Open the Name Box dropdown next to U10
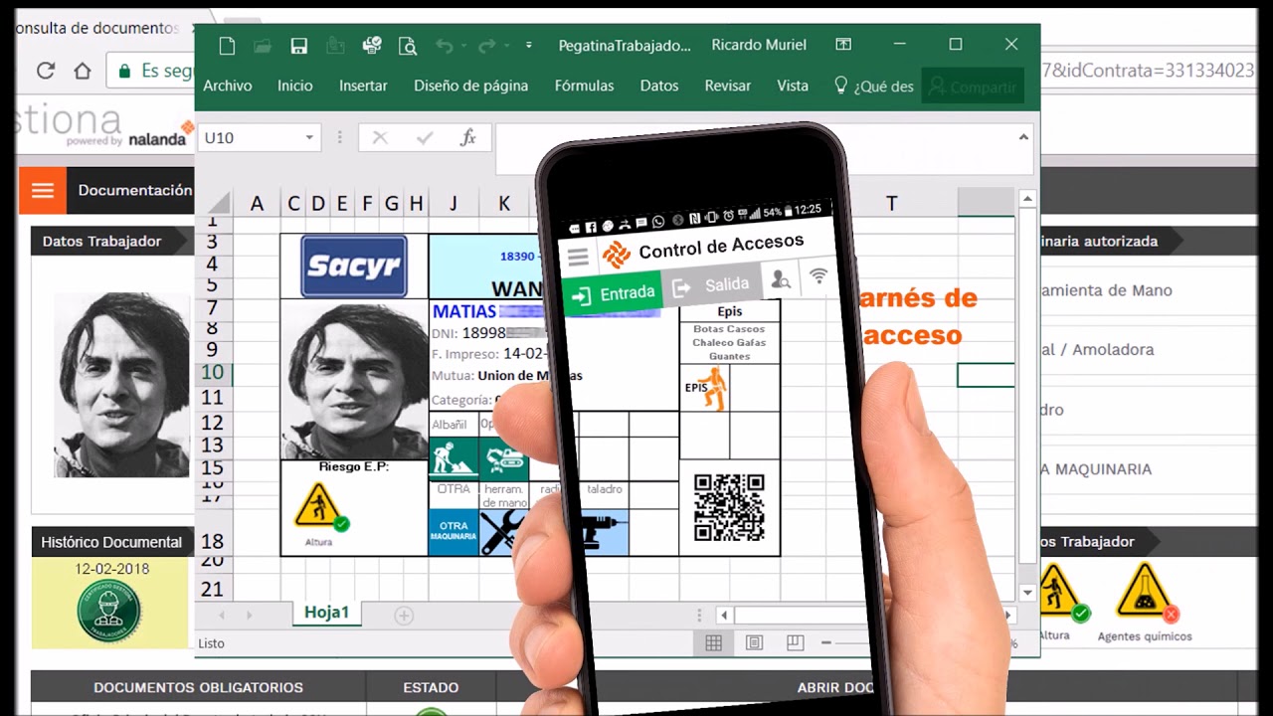 pyautogui.click(x=309, y=138)
